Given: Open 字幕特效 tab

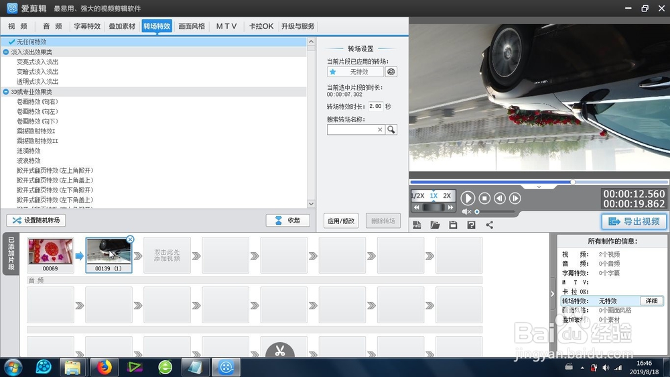Looking at the screenshot, I should click(x=87, y=26).
